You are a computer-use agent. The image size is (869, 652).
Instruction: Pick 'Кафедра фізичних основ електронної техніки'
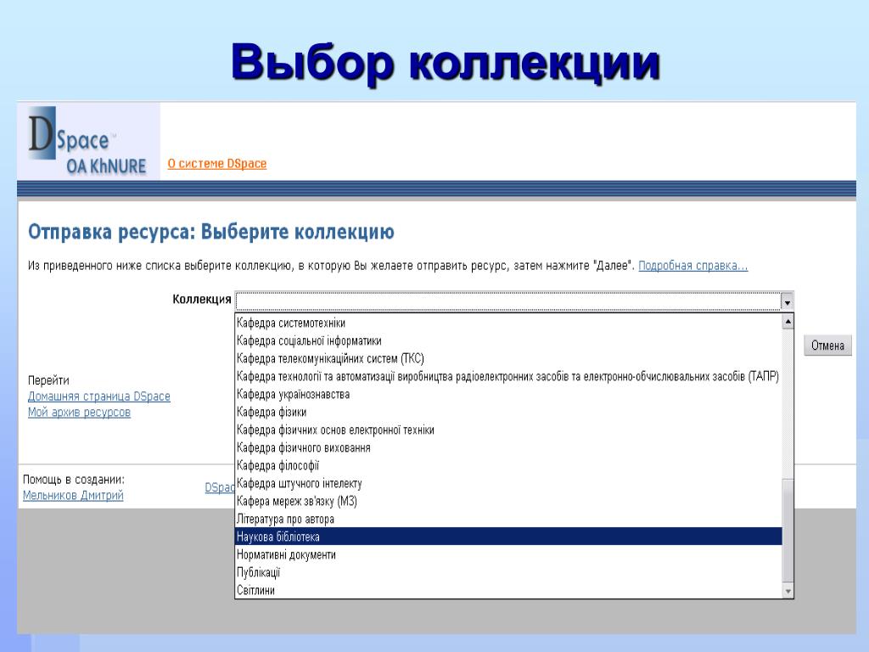pyautogui.click(x=508, y=430)
